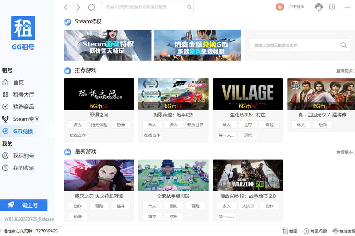Click the back navigation arrow
Screen dimensions: 355x236
(66, 7)
